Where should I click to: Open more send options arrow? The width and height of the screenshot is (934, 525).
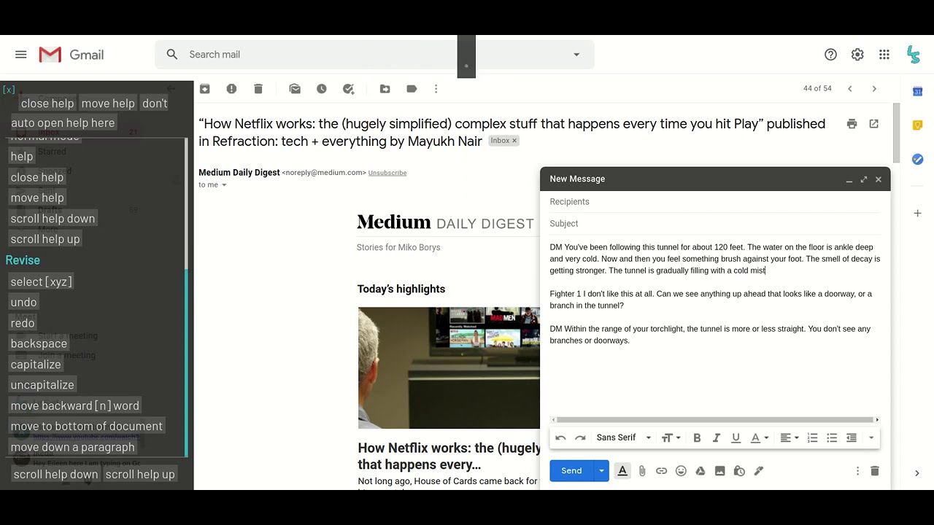tap(601, 471)
